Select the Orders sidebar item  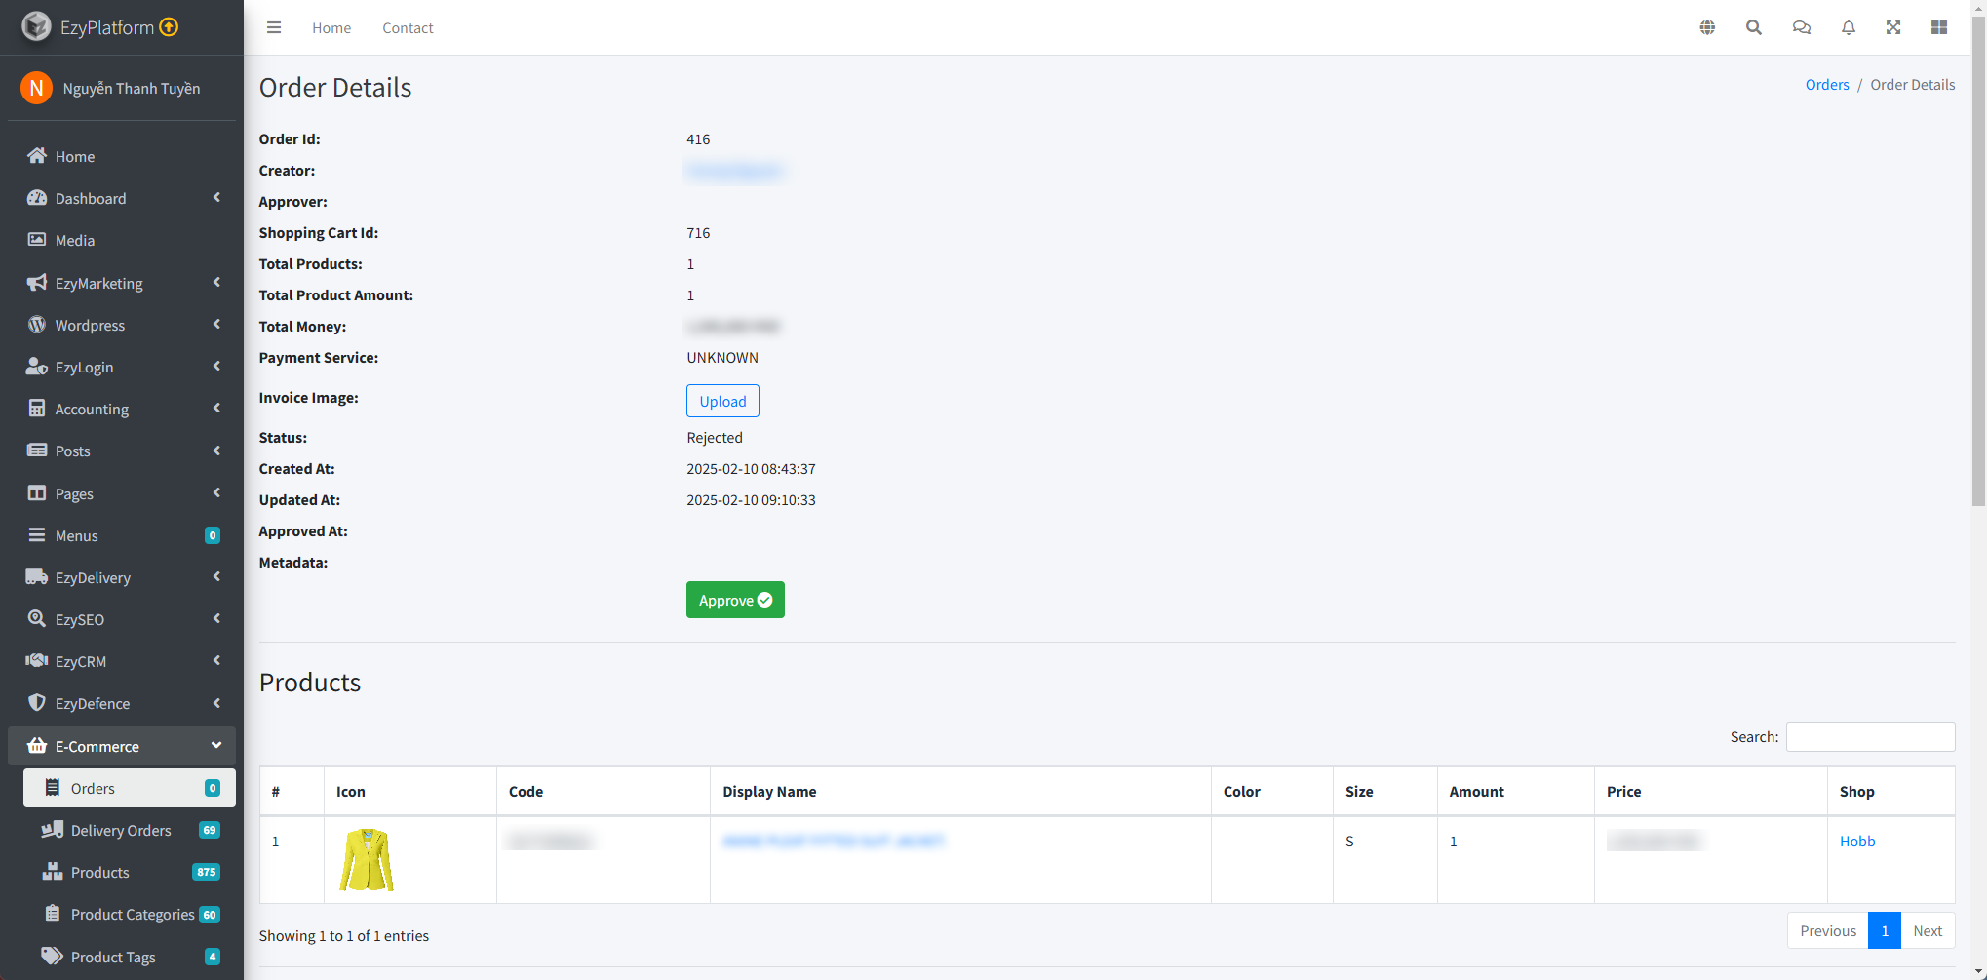click(130, 788)
